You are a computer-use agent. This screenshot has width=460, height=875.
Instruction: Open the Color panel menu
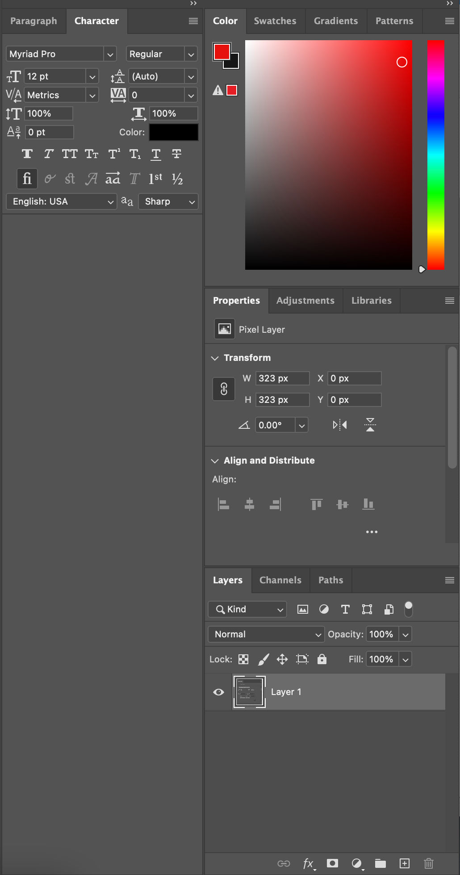pos(450,21)
